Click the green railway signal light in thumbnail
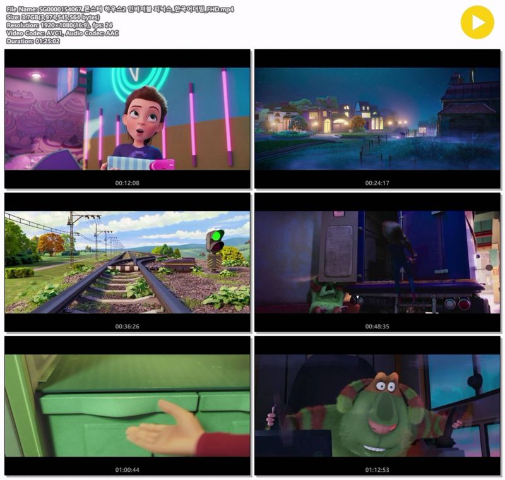Viewport: 505px width, 480px height. tap(217, 239)
